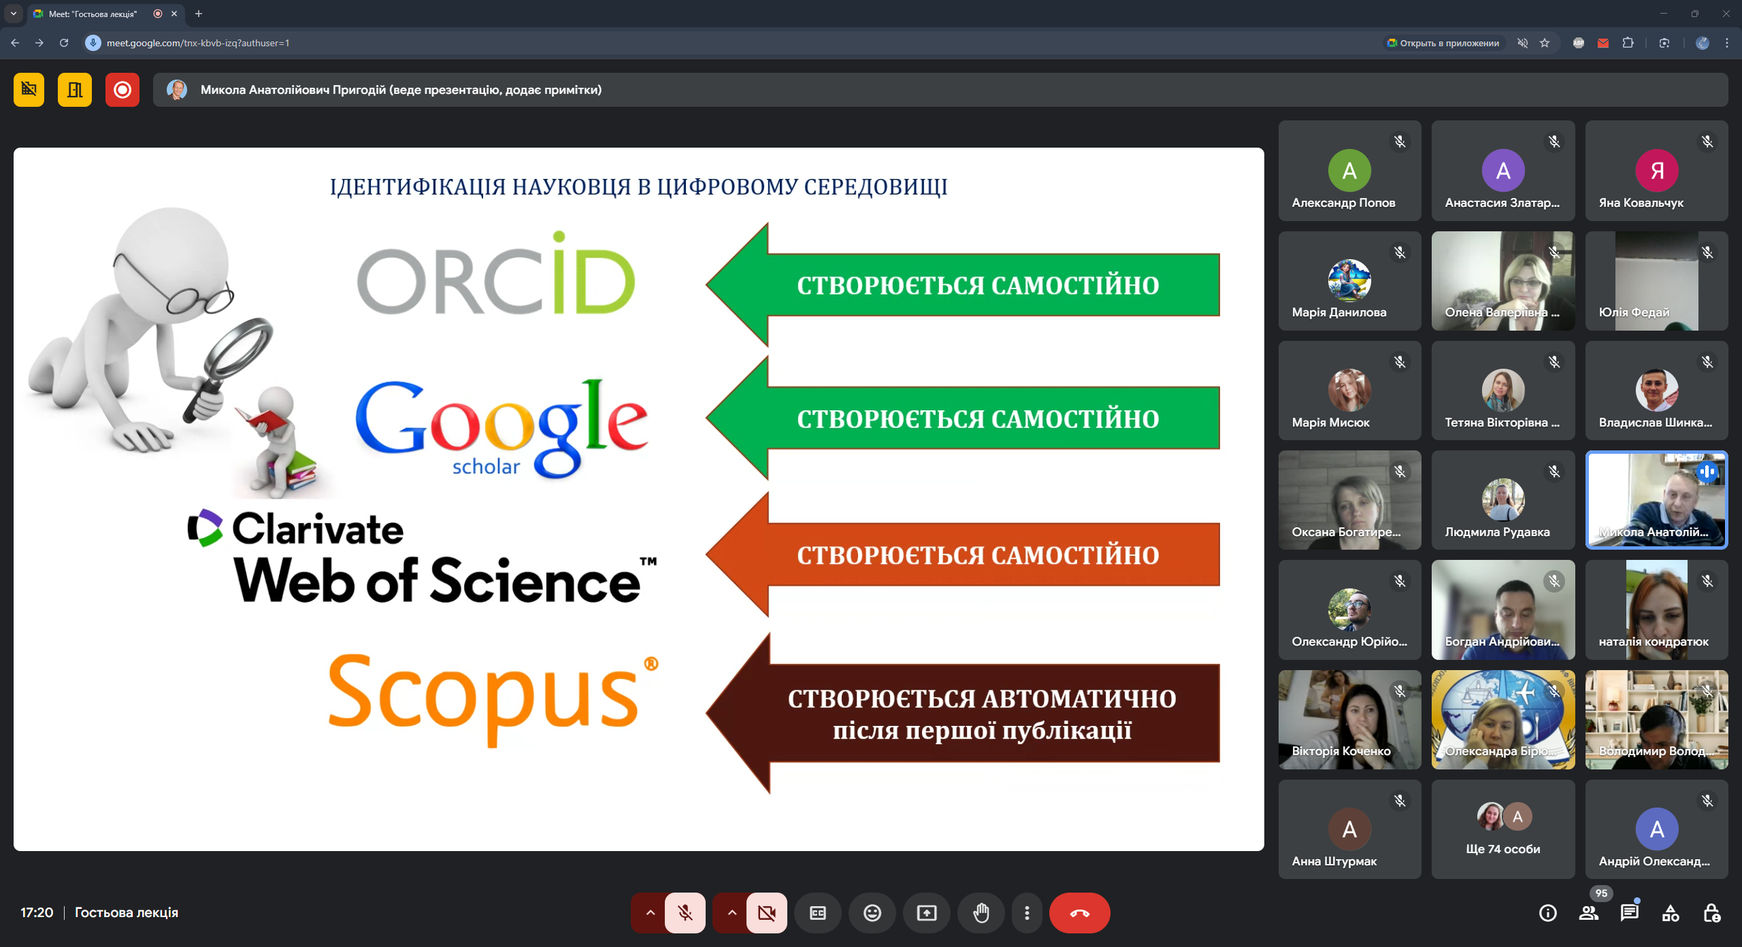
Task: Open the tab search dropdown arrow
Action: tap(14, 14)
